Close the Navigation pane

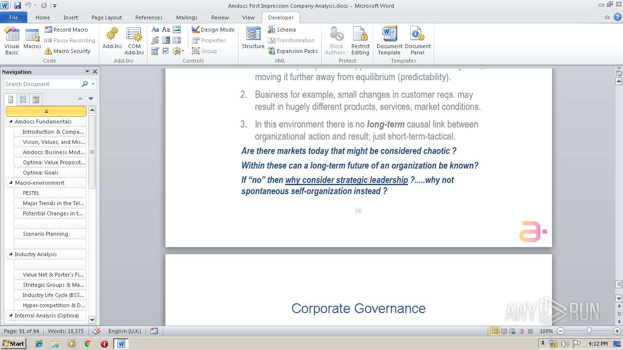point(95,71)
